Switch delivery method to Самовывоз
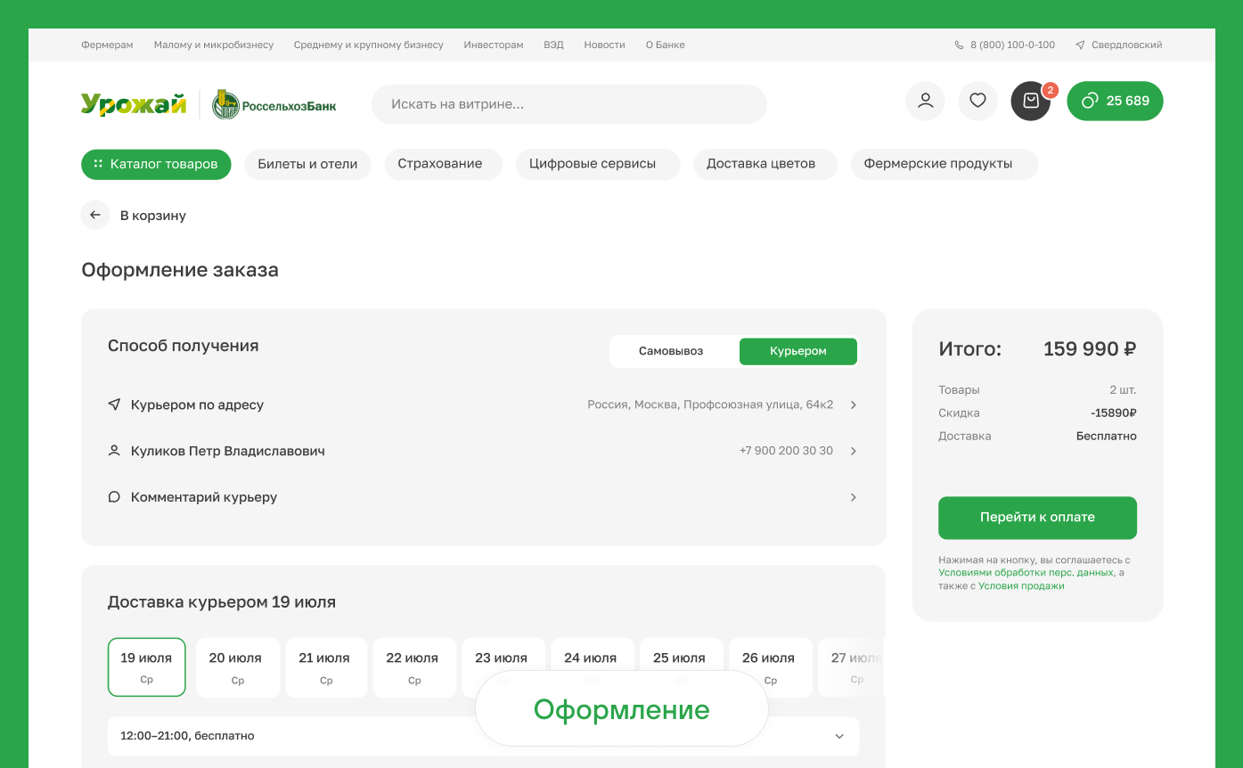Image resolution: width=1243 pixels, height=768 pixels. pos(673,351)
